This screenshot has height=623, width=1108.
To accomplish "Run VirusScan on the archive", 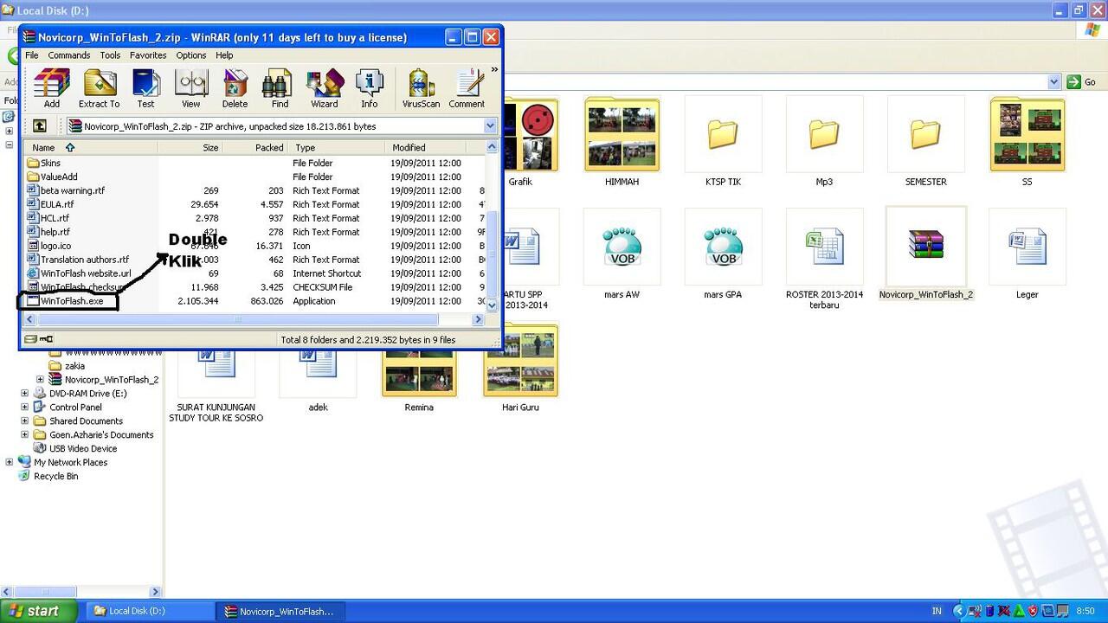I will (x=421, y=89).
